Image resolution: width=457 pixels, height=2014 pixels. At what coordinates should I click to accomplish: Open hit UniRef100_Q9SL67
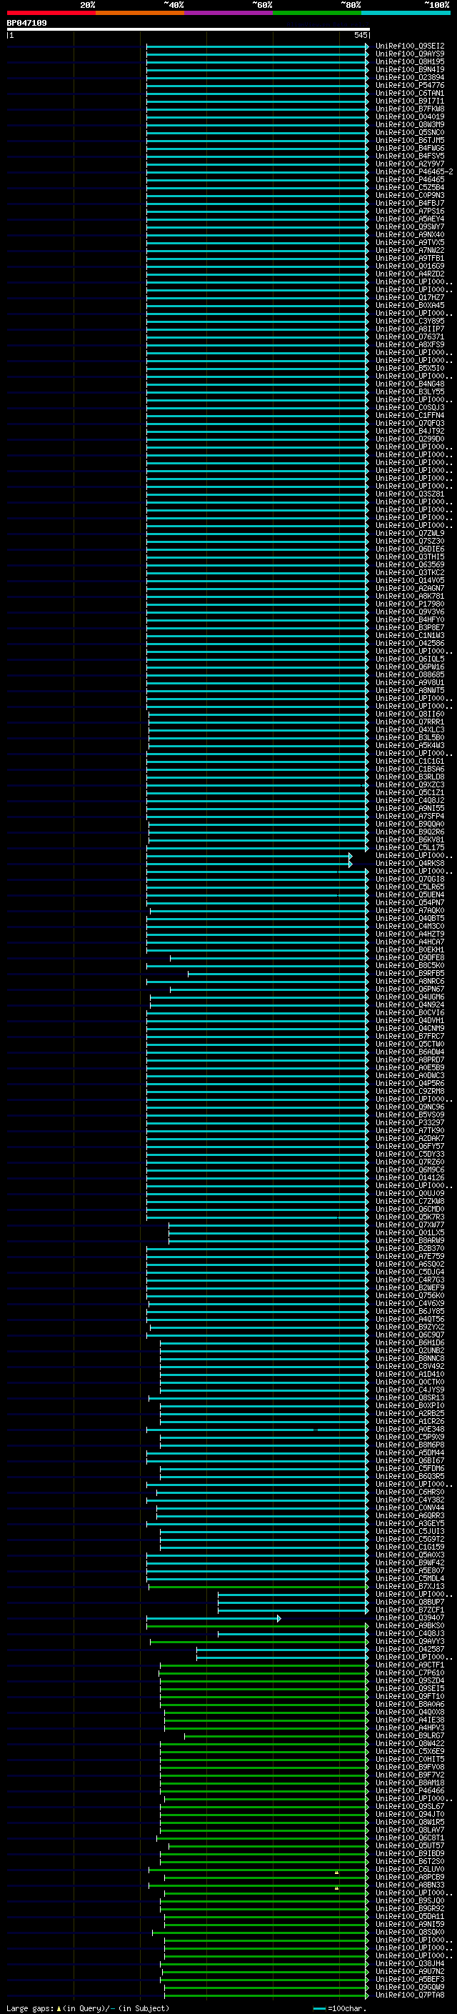(410, 1806)
